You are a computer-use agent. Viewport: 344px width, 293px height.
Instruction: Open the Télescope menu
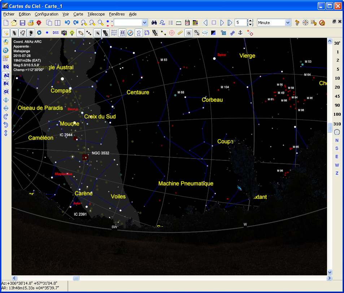pos(96,14)
